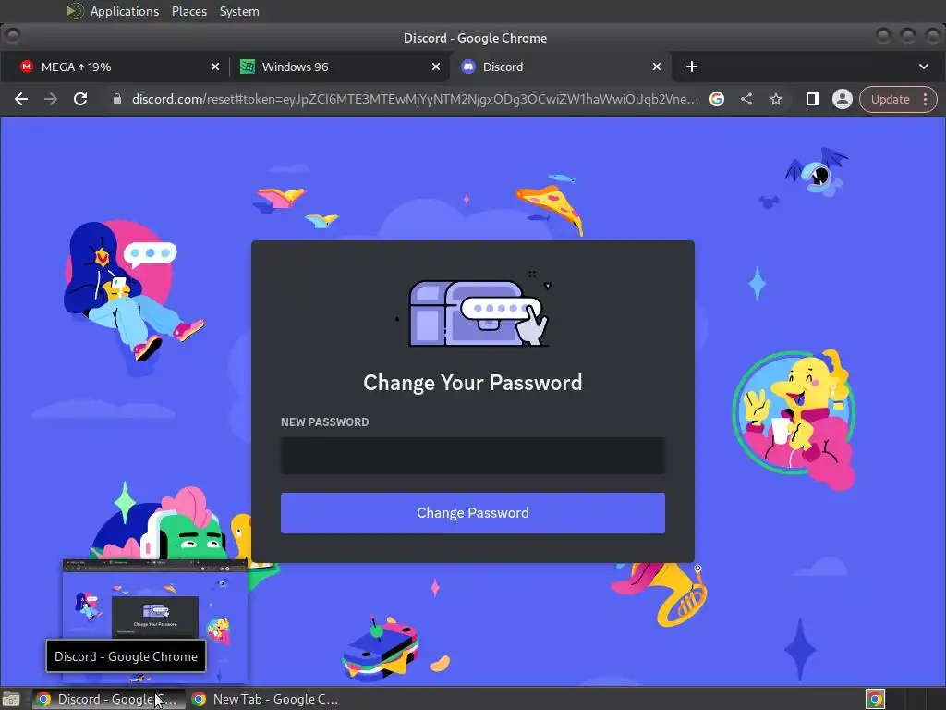946x710 pixels.
Task: Click the Discord window preview thumbnail
Action: click(x=155, y=620)
